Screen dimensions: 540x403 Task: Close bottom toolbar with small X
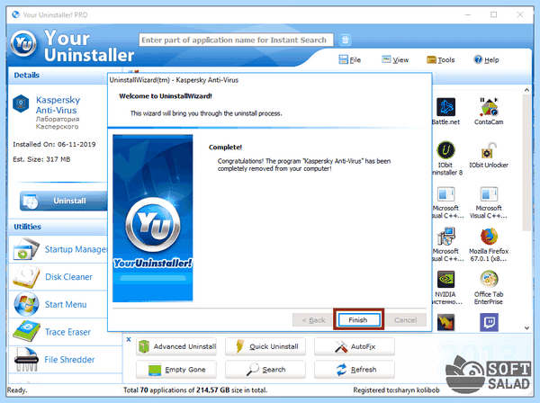point(129,339)
